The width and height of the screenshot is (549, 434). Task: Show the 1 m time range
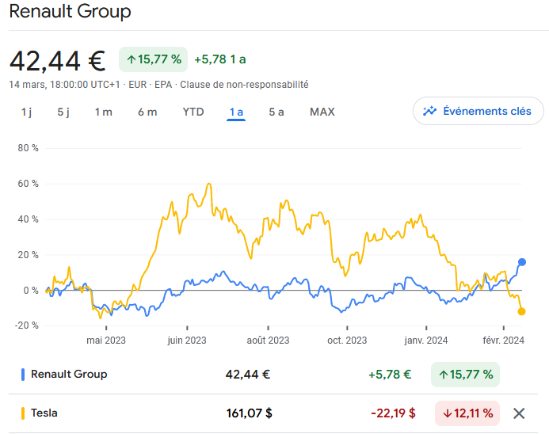click(x=104, y=112)
